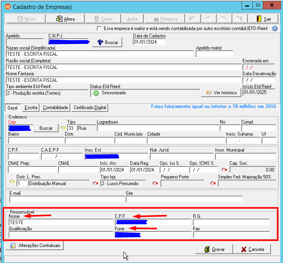
Task: Open the Tipo Irpj Lucro Presumido field
Action: 123,184
